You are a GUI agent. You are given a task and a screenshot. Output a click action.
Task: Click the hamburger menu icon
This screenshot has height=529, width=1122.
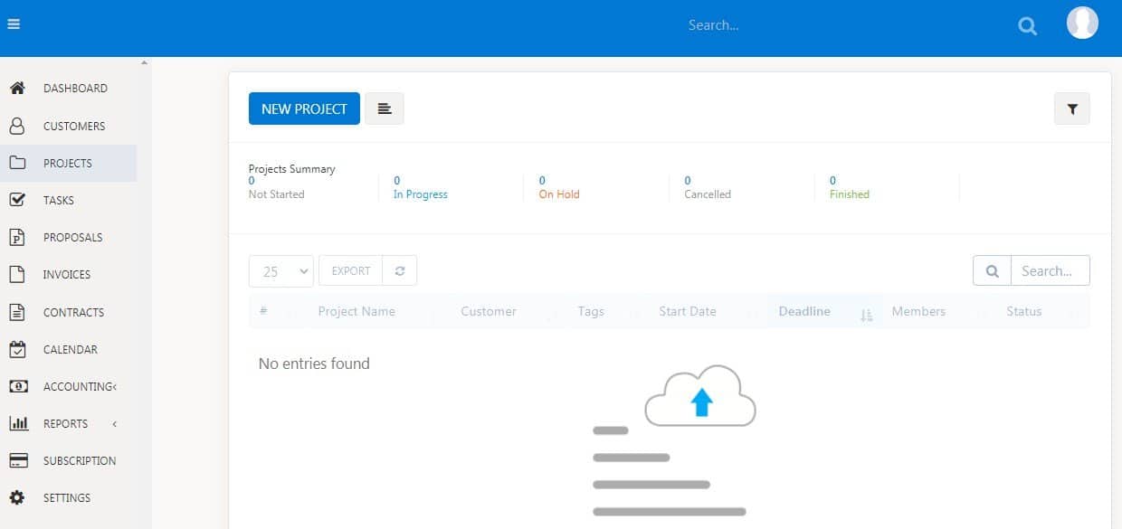tap(14, 24)
